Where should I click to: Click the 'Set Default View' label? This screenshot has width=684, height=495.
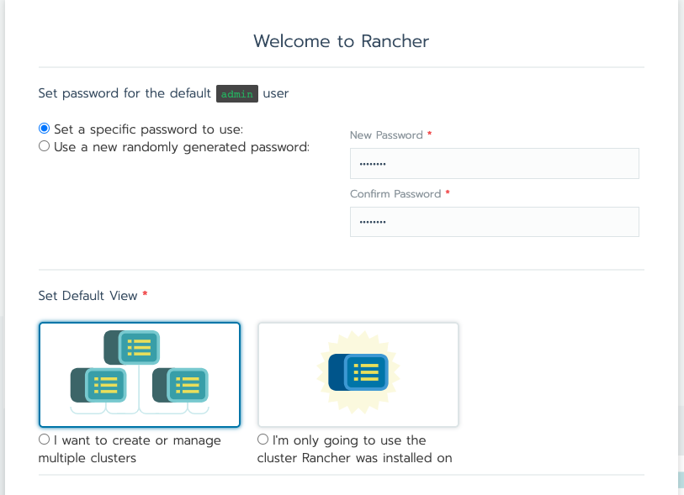[x=87, y=296]
